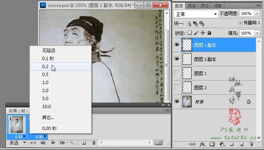Duplicate selected frames in animation panel
The image size is (264, 150).
click(84, 143)
